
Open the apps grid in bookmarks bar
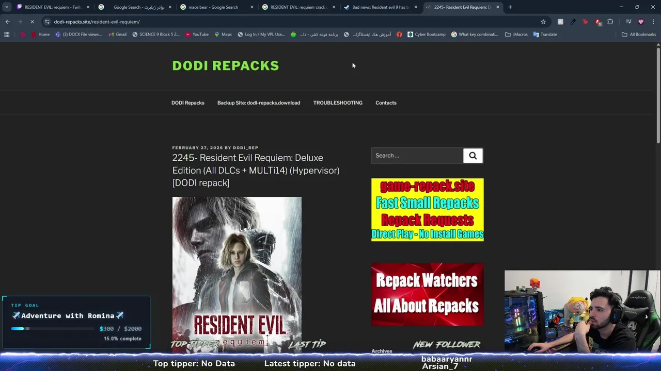[7, 35]
